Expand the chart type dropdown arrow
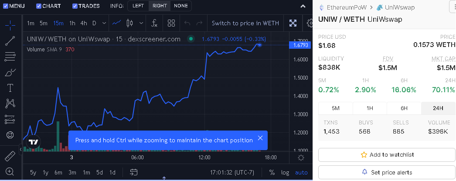Image resolution: width=456 pixels, height=181 pixels. [141, 23]
